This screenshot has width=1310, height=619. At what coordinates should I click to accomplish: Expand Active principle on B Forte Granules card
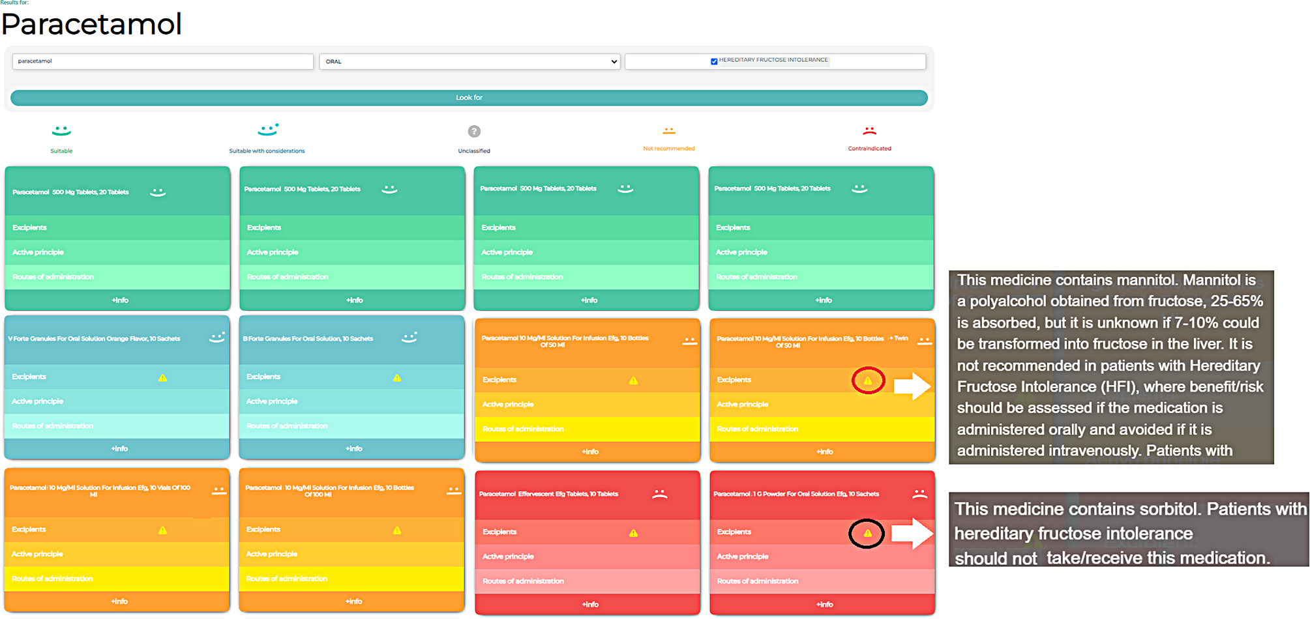point(351,401)
